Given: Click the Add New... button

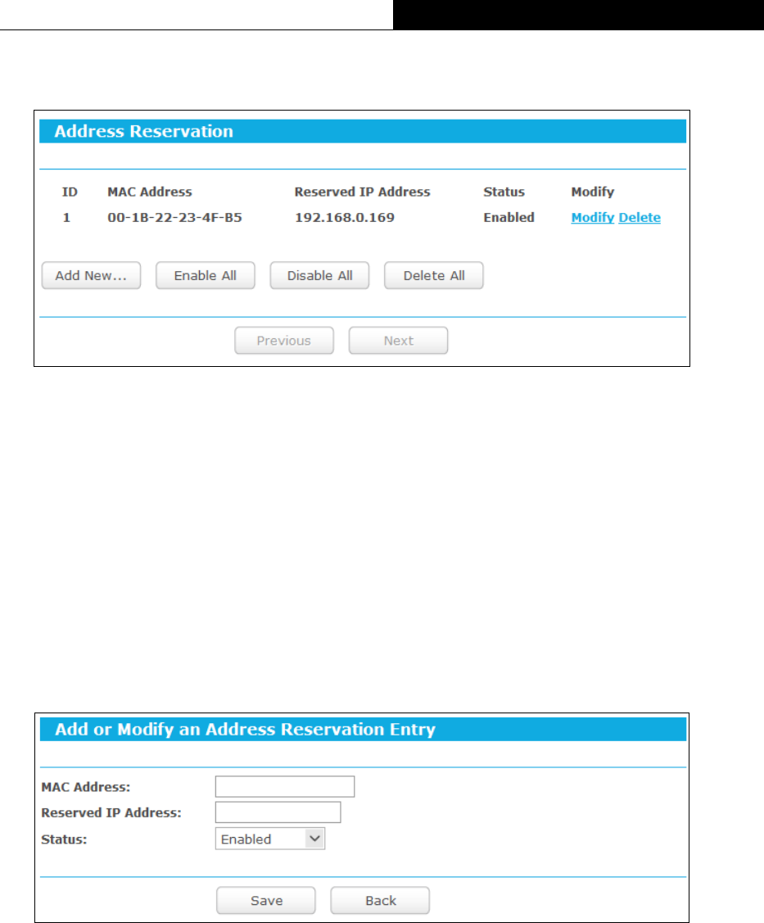Looking at the screenshot, I should coord(91,275).
